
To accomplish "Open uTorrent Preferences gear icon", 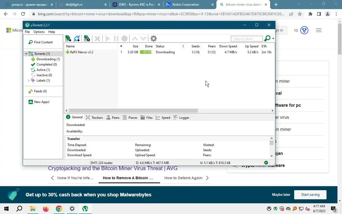I will point(154,39).
